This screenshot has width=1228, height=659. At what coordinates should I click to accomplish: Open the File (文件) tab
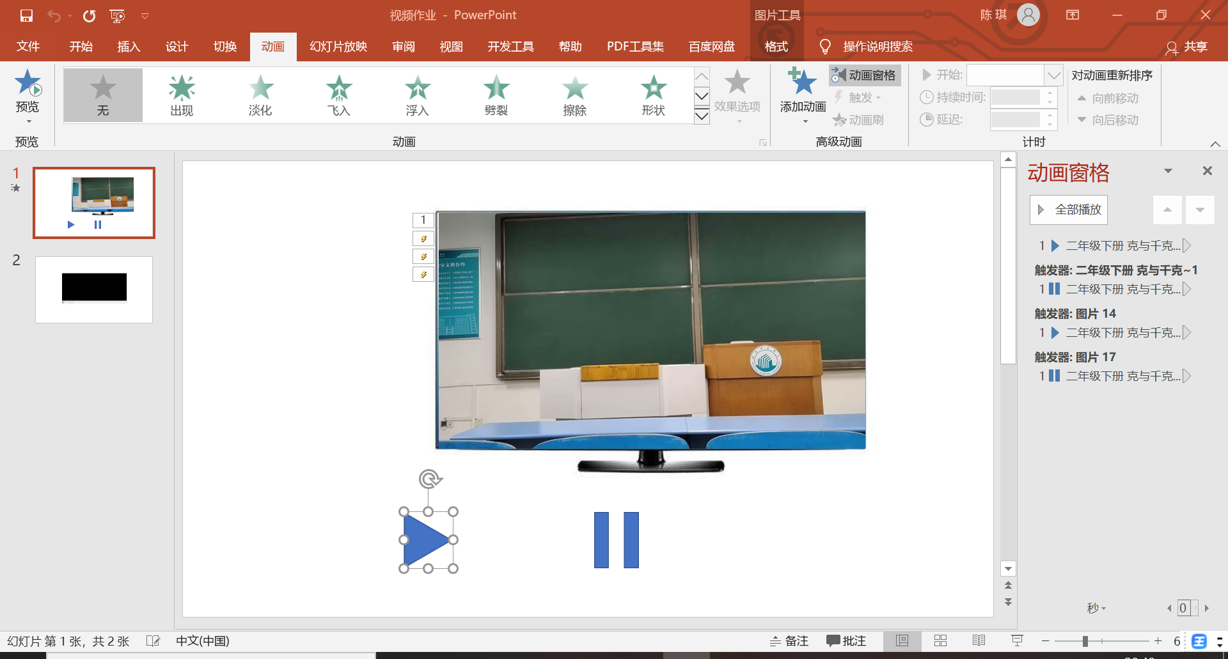(28, 47)
